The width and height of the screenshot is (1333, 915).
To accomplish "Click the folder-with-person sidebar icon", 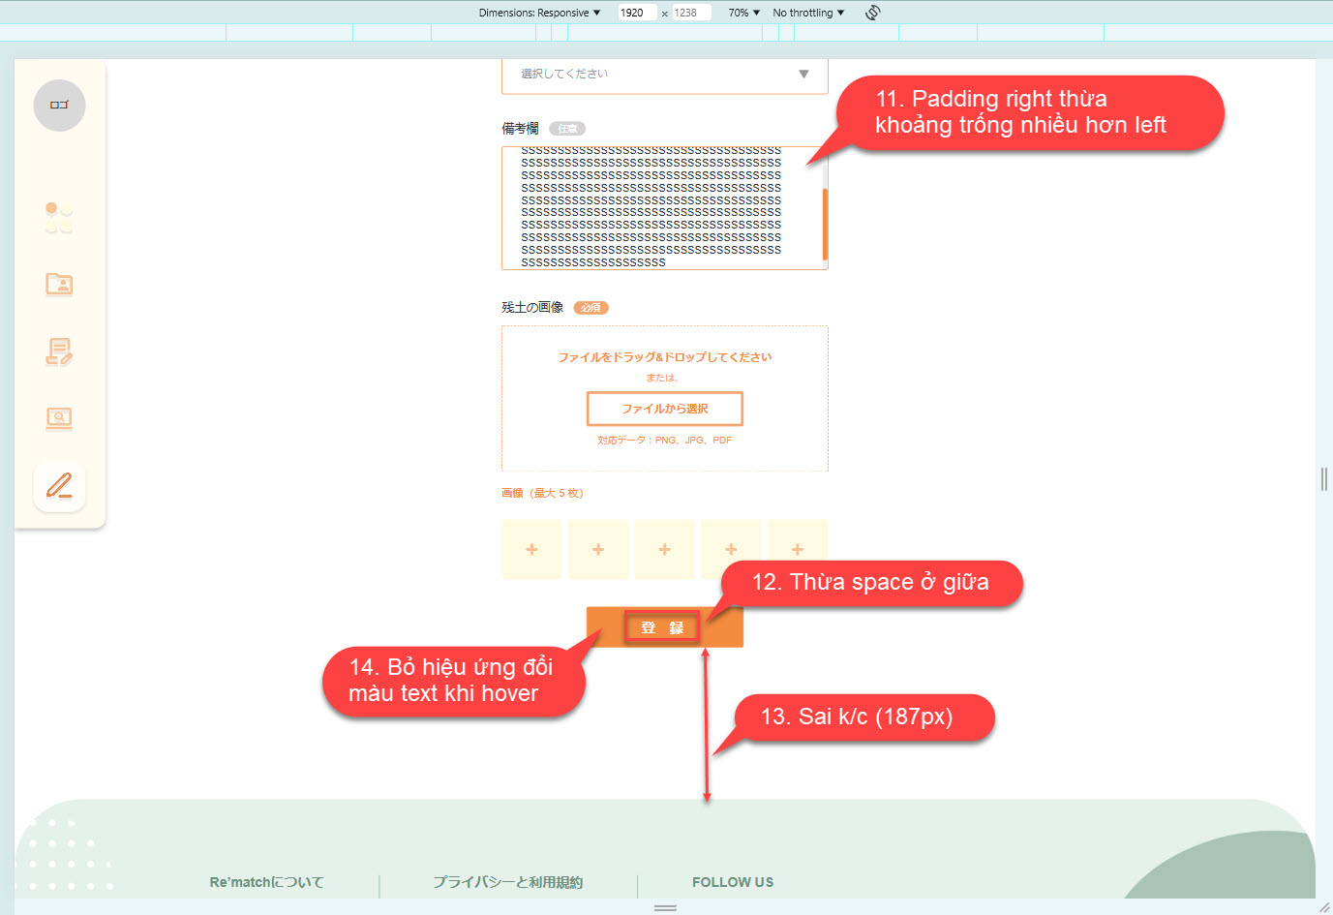I will [x=59, y=284].
